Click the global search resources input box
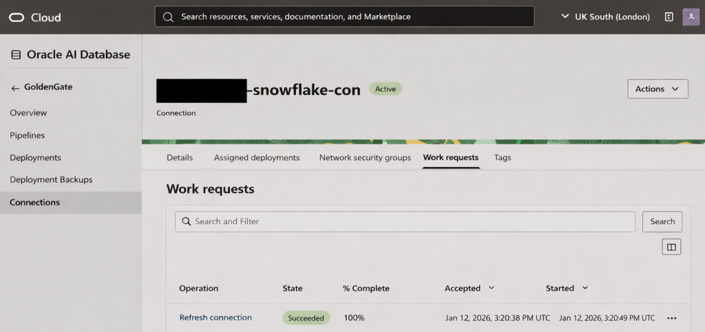705x332 pixels. (351, 16)
